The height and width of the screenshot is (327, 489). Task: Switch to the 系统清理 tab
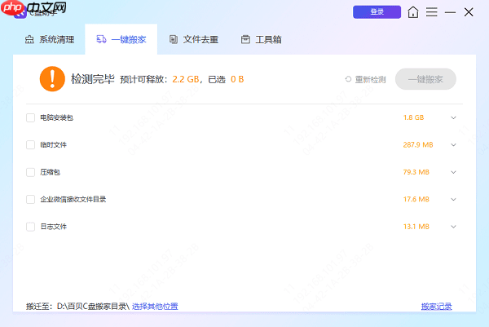click(x=50, y=40)
